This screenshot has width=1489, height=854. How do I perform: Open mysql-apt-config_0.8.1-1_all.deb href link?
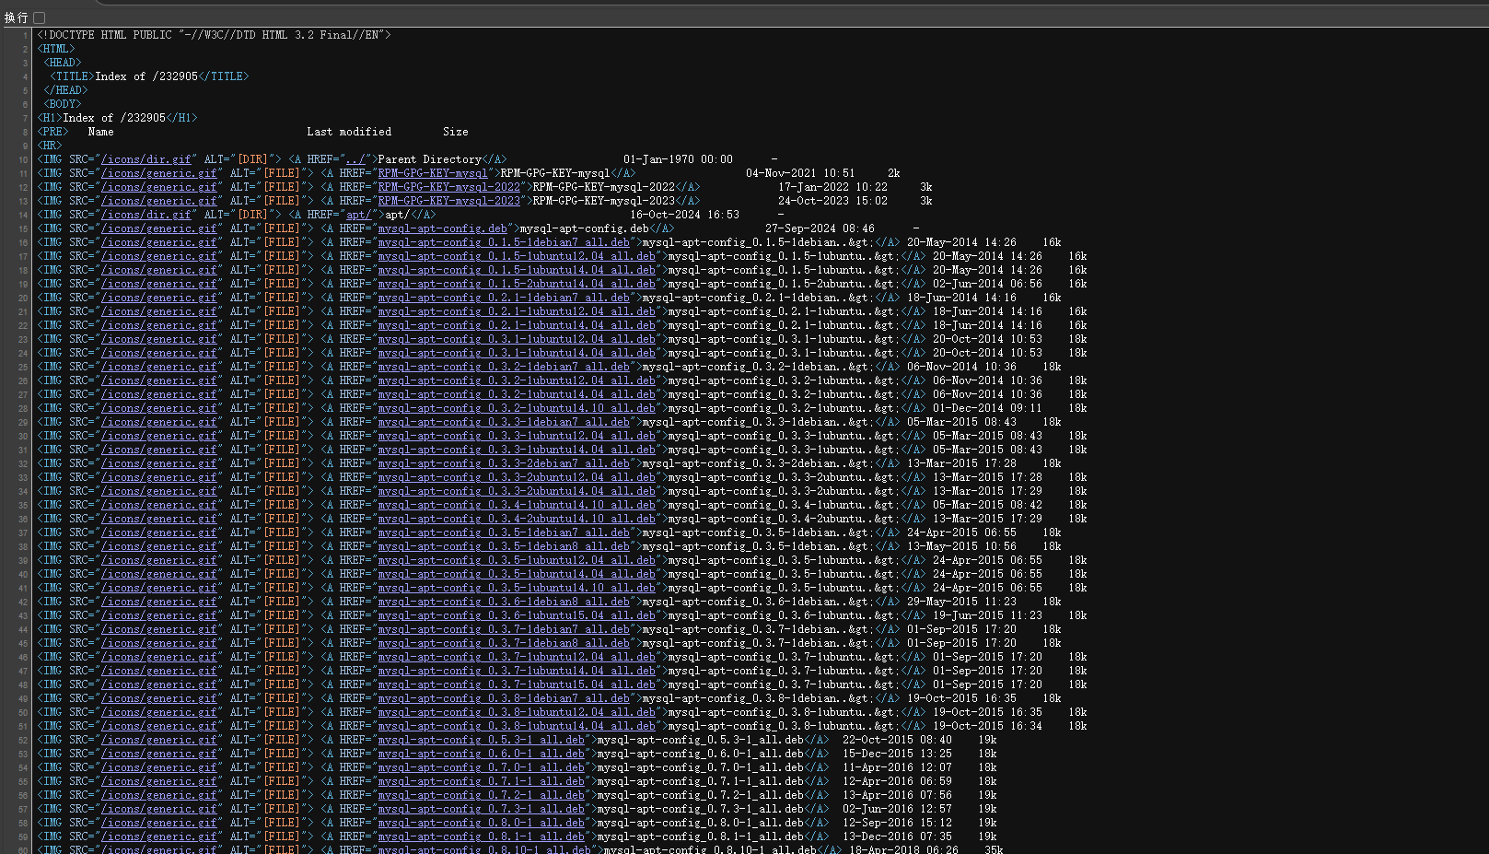click(482, 836)
